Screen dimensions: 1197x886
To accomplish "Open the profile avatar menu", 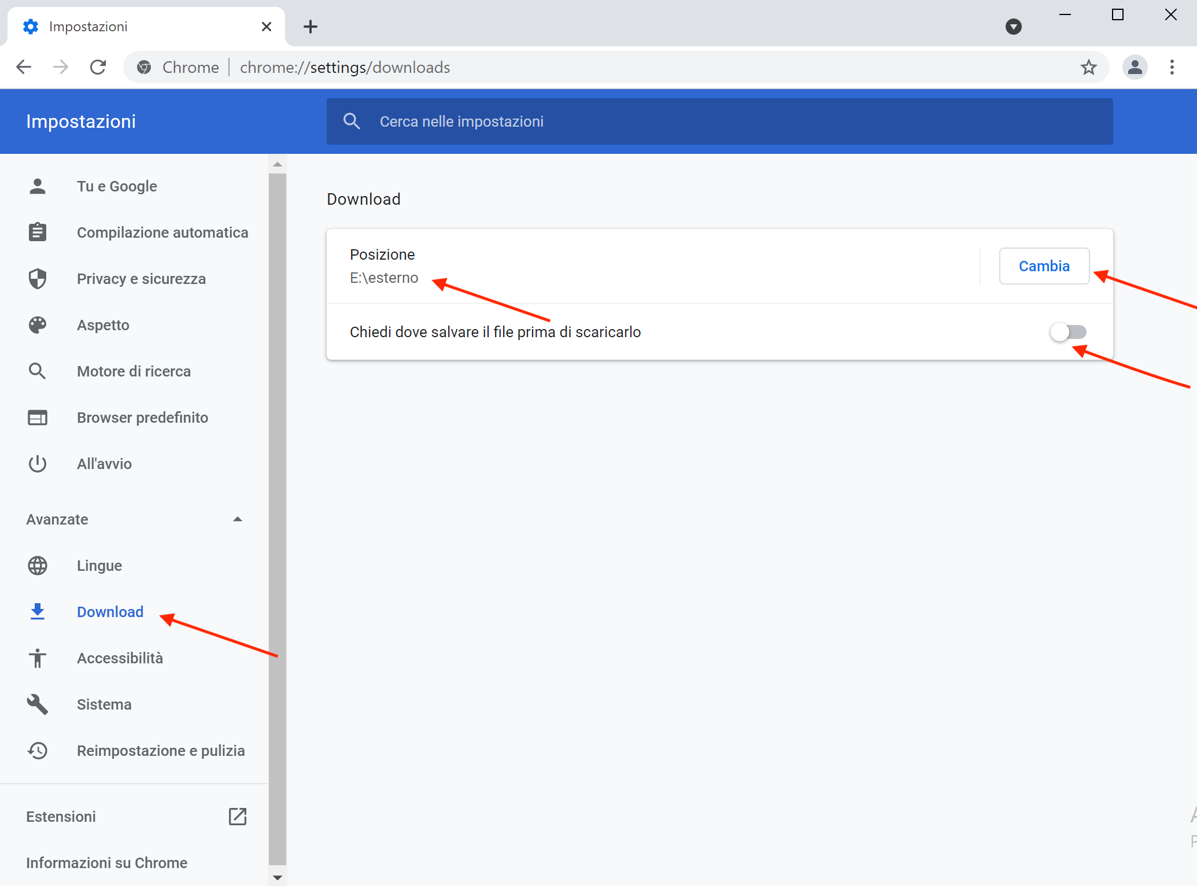I will (x=1135, y=67).
